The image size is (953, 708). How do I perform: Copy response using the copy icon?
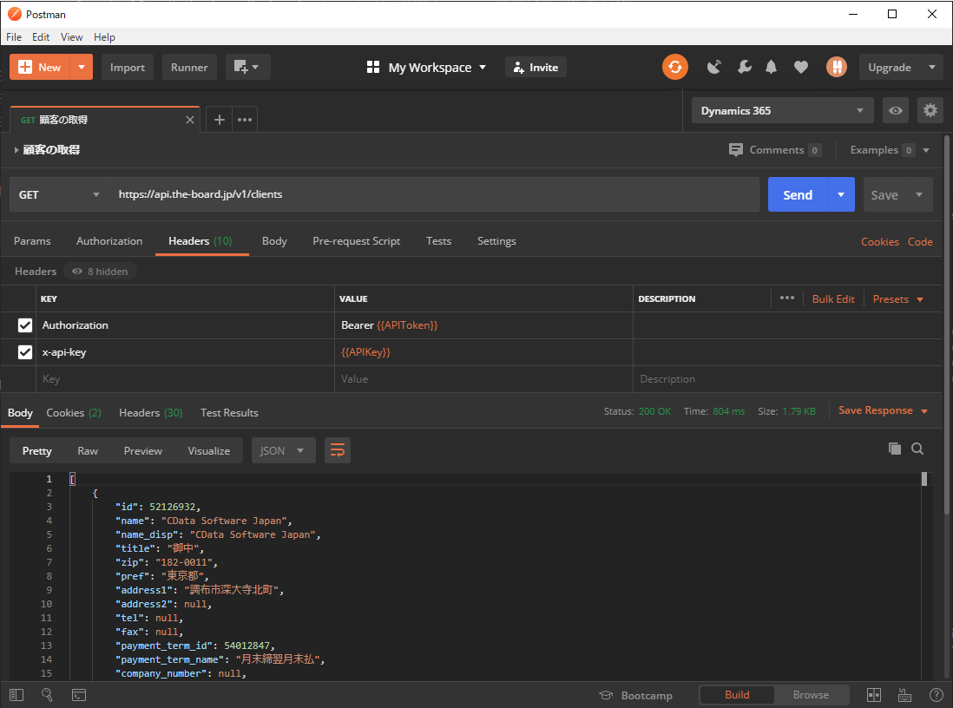[x=895, y=449]
